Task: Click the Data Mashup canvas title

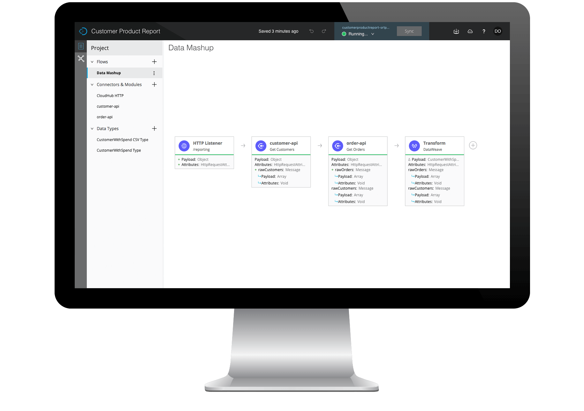Action: coord(191,48)
